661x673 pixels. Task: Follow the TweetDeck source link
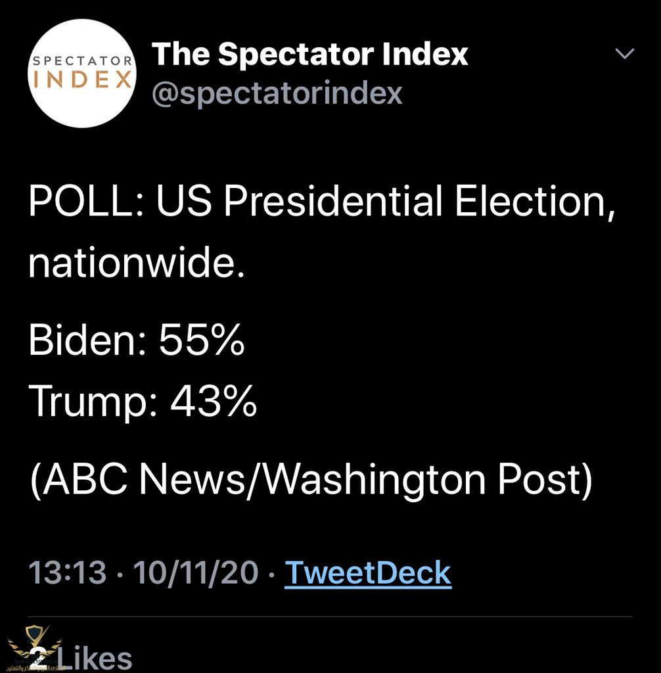[x=368, y=572]
